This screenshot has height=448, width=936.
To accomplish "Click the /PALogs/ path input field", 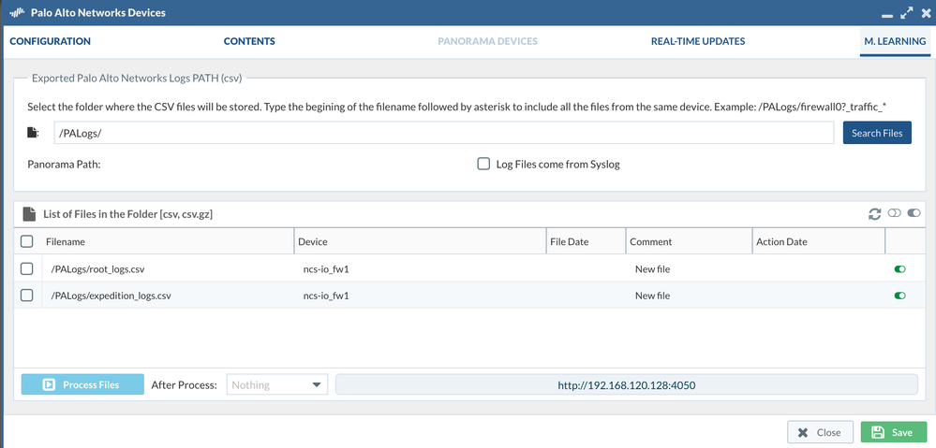I will pyautogui.click(x=443, y=133).
